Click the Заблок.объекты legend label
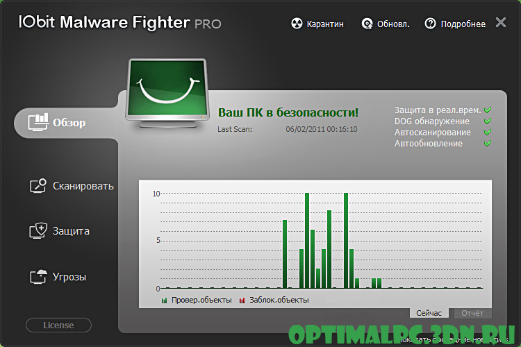 click(279, 301)
